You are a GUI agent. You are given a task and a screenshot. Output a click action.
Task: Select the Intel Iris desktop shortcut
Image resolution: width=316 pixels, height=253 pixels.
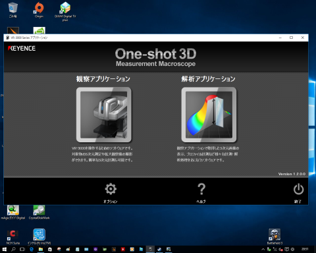tap(39, 237)
